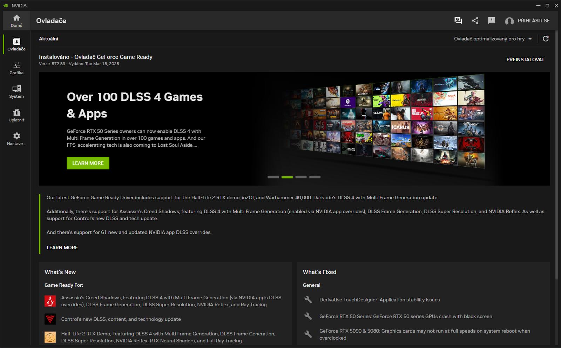Image resolution: width=561 pixels, height=348 pixels.
Task: Open LEARN MORE link below driver description
Action: point(62,248)
